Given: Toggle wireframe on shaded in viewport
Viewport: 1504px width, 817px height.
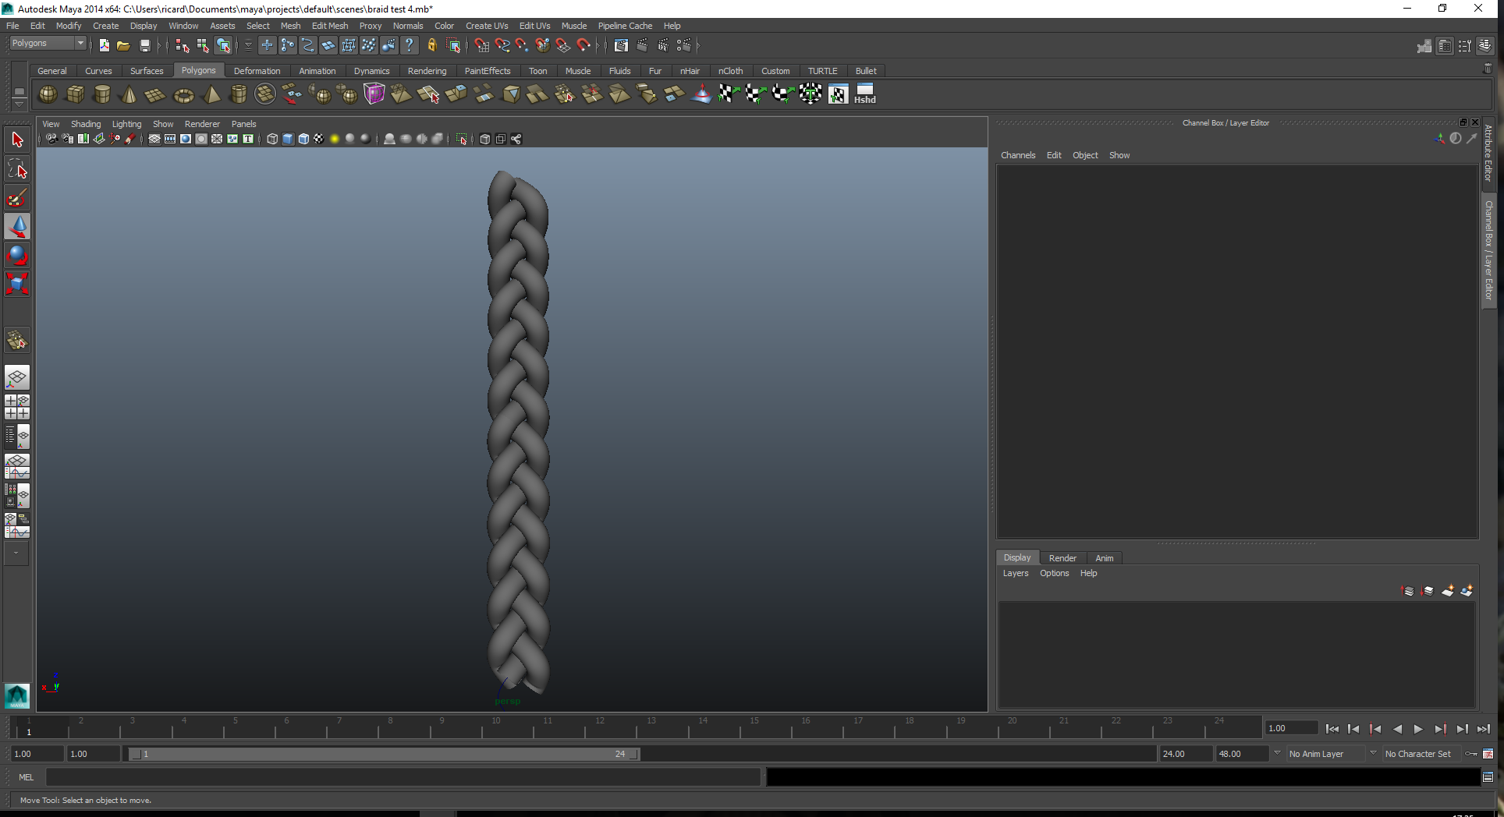Looking at the screenshot, I should (x=303, y=139).
